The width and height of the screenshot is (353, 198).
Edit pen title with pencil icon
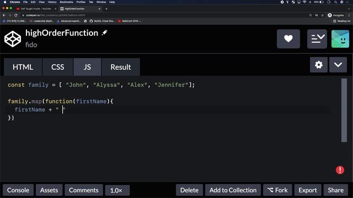tap(104, 33)
